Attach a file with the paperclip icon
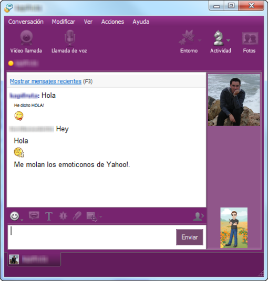The width and height of the screenshot is (268, 281). click(77, 216)
